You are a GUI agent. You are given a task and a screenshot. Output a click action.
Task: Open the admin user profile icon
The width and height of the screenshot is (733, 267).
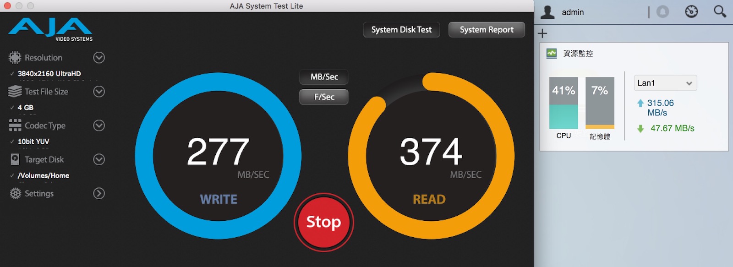pos(547,12)
